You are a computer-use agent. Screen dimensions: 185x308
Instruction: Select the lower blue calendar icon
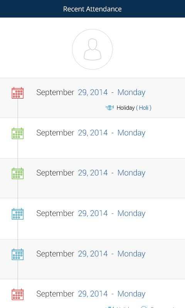tap(17, 254)
